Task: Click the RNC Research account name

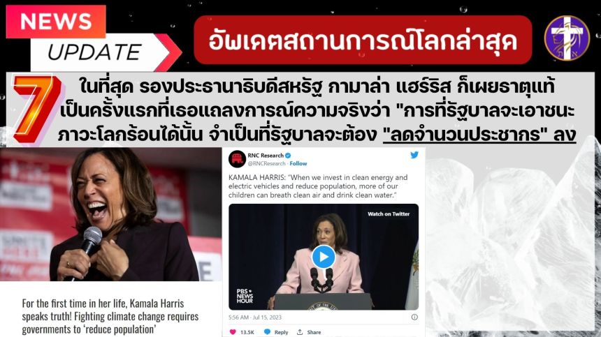Action: [x=266, y=156]
